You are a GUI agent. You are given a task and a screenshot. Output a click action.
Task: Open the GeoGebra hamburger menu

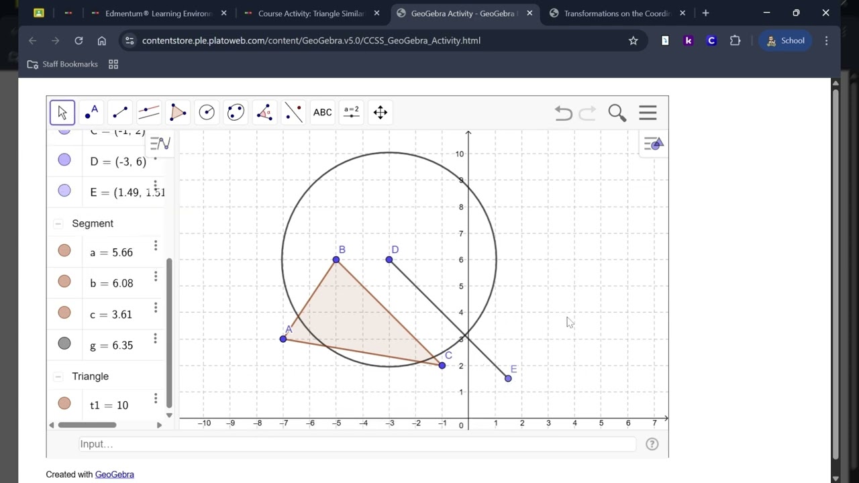click(648, 113)
